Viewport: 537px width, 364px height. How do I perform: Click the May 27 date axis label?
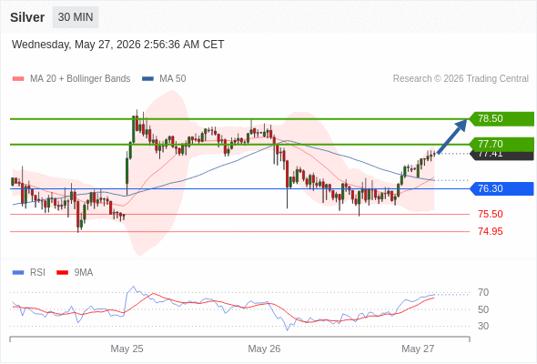pyautogui.click(x=418, y=349)
